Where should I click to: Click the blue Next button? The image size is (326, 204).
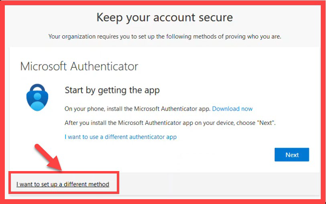tap(292, 155)
